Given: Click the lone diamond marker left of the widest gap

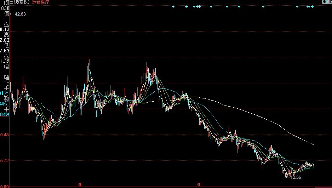Looking at the screenshot, I should (x=263, y=7).
